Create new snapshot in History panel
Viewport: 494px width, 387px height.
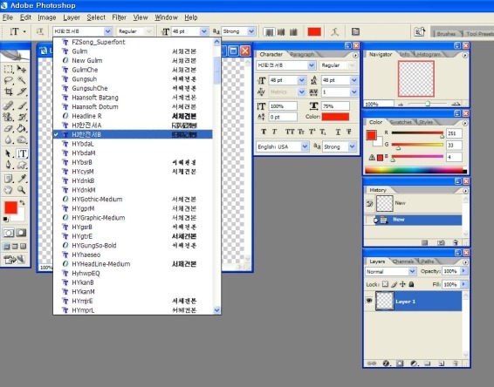441,242
